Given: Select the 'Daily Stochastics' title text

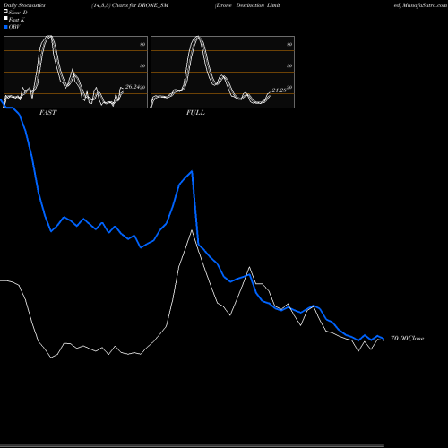Looking at the screenshot, I should [x=24, y=5].
